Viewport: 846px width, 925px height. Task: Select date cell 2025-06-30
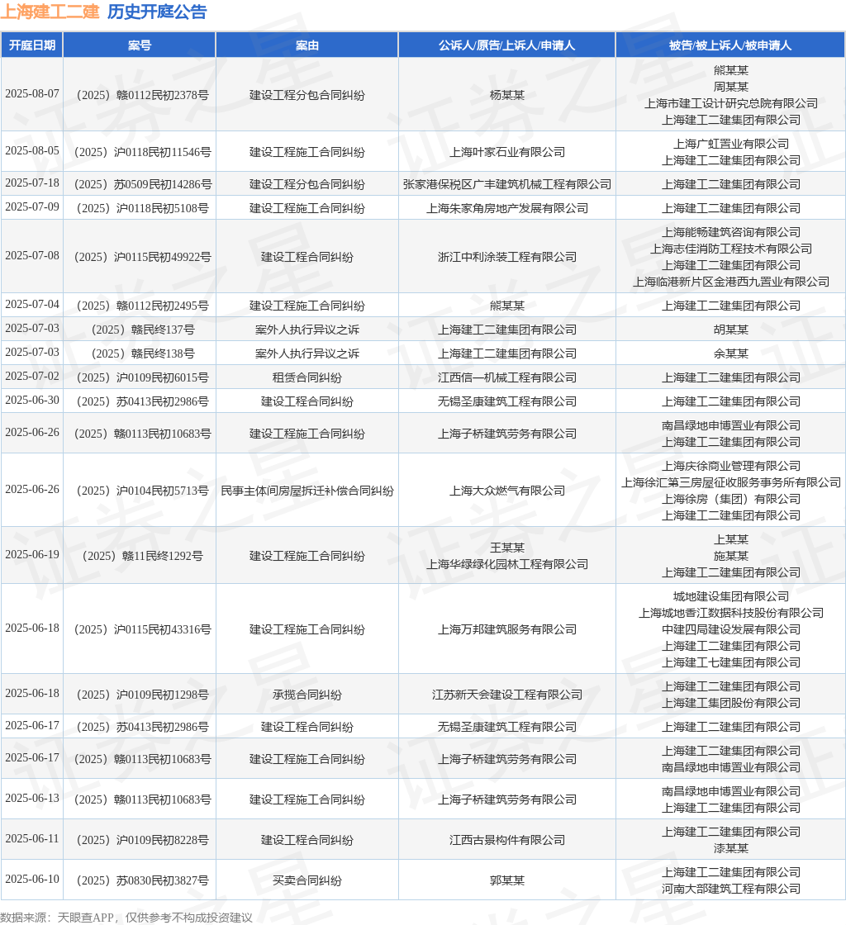tap(32, 401)
